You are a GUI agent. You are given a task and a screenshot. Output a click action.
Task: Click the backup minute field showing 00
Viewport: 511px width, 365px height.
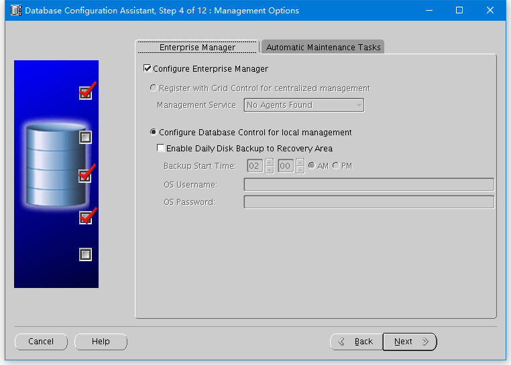pyautogui.click(x=286, y=166)
